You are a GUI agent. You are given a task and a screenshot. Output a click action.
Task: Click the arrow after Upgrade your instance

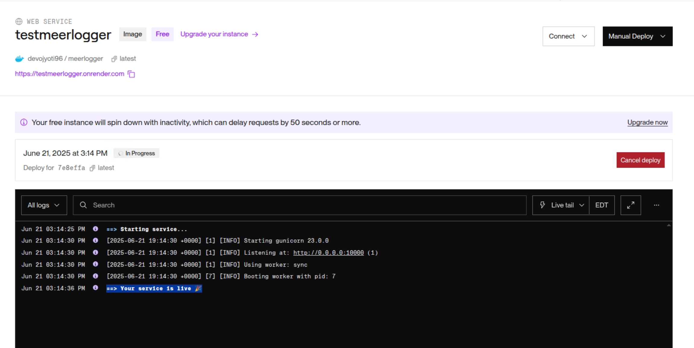(255, 34)
